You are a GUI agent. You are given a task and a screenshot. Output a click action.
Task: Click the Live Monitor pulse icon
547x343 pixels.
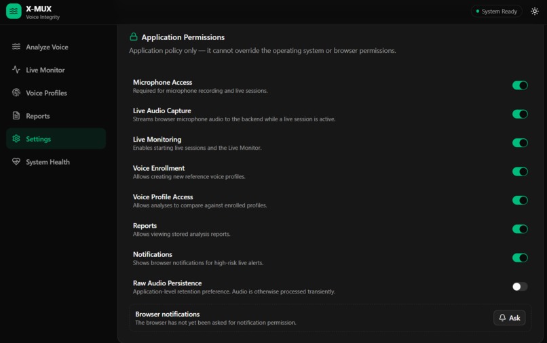click(x=16, y=70)
